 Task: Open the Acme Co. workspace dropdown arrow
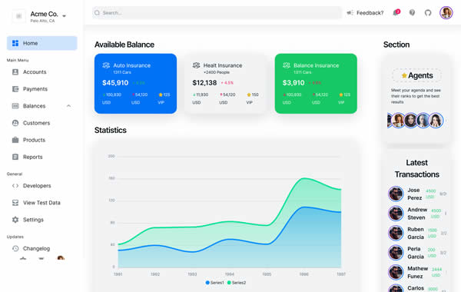(x=64, y=16)
